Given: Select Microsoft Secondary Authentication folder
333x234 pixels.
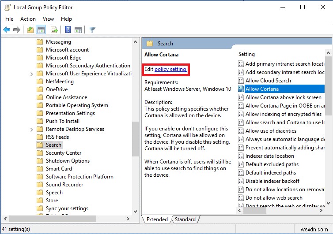Looking at the screenshot, I should point(88,66).
